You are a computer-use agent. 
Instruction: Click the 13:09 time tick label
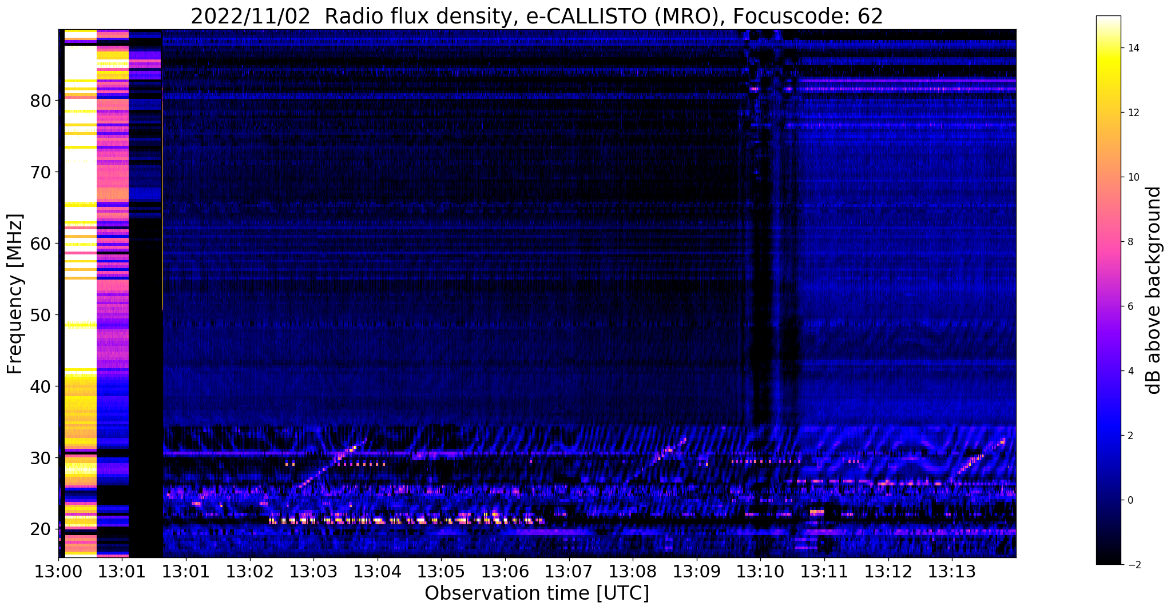coord(697,572)
